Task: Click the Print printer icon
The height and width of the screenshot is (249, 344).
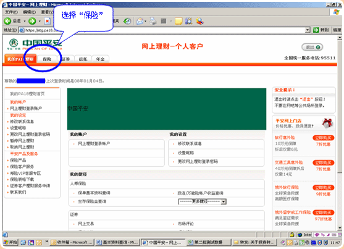Action: tap(153, 21)
